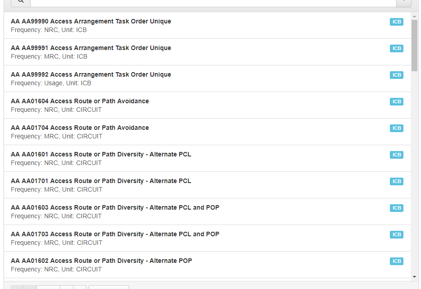Tap the ICB tag on AA01604 row

[x=396, y=101]
